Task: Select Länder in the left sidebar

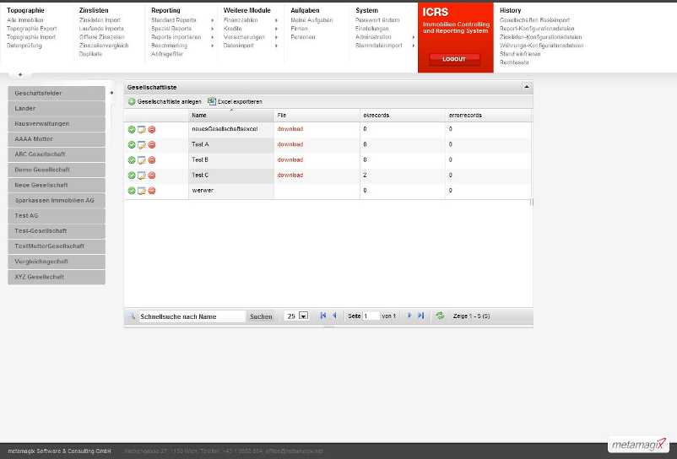Action: click(x=57, y=108)
